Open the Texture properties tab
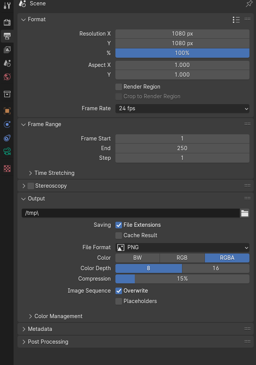 tap(7, 168)
